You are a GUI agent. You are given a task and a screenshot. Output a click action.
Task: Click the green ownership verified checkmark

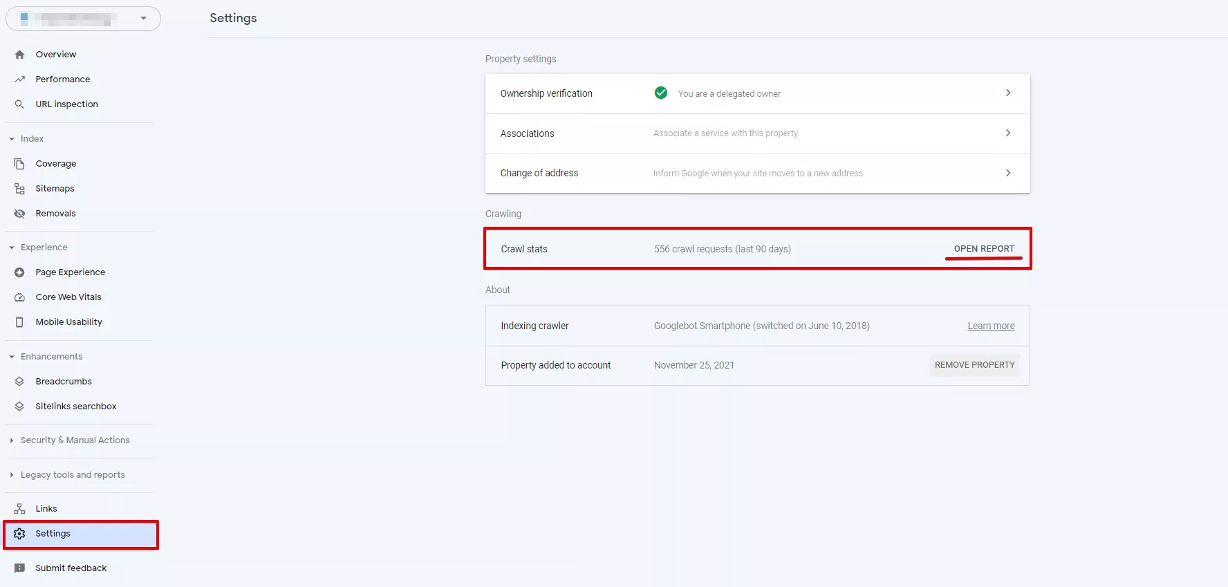click(x=661, y=93)
